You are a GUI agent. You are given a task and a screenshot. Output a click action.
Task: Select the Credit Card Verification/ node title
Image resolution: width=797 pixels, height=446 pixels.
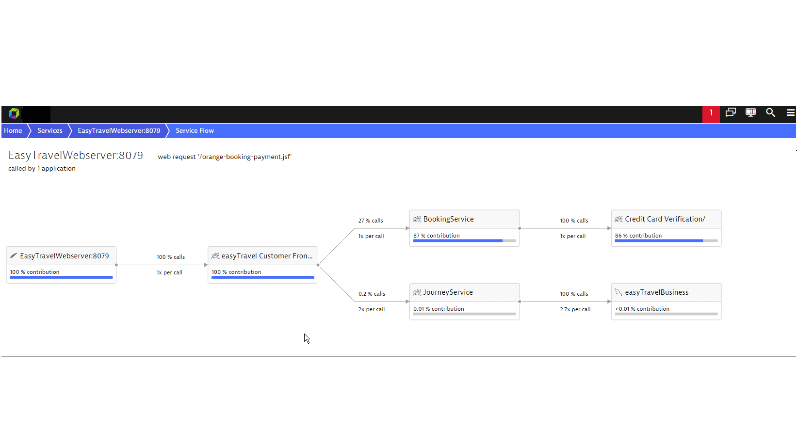(x=665, y=219)
